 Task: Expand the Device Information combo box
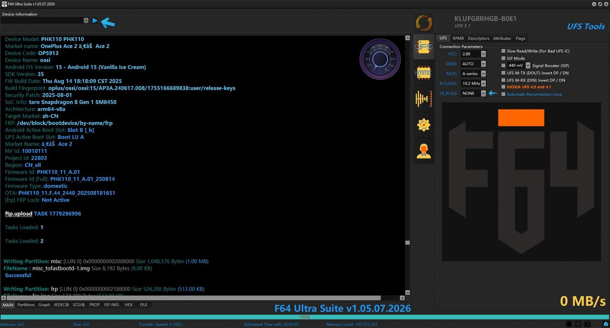coord(86,20)
